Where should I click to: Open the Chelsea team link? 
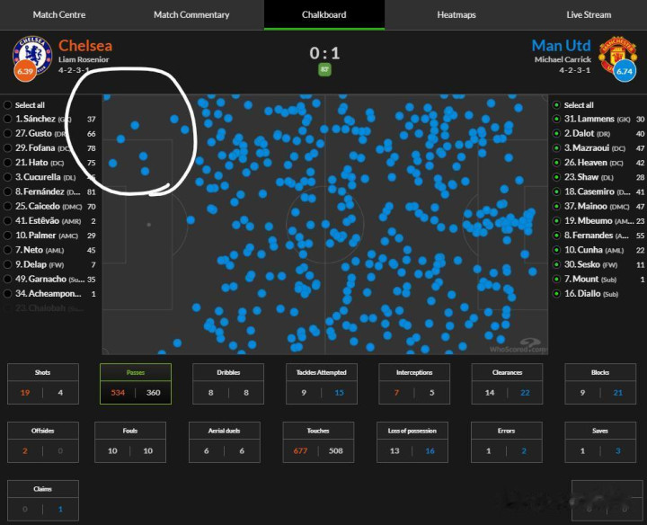(x=85, y=46)
